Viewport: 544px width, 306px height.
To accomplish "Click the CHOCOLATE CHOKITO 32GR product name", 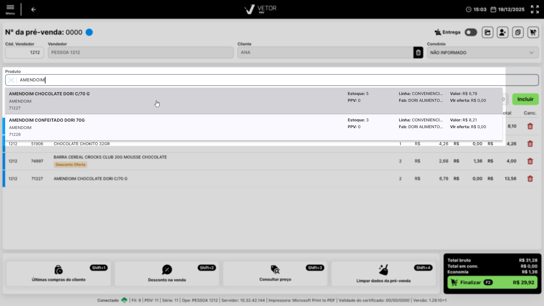I will click(x=82, y=144).
